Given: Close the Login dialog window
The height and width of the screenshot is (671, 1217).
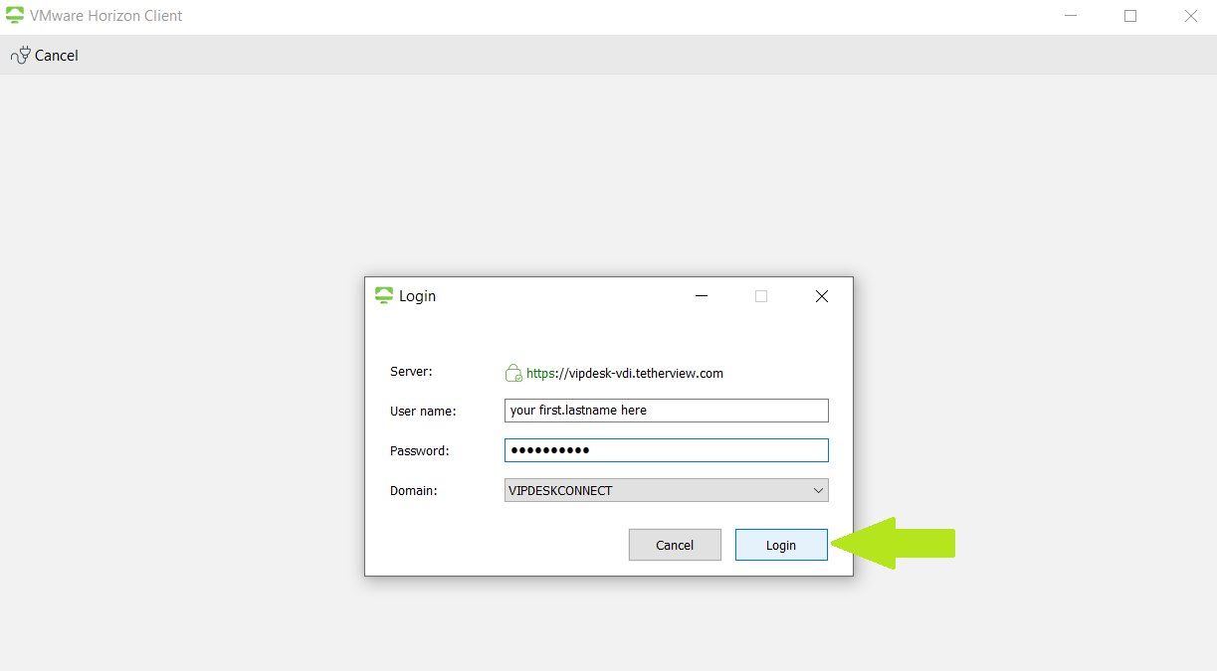Looking at the screenshot, I should coord(822,296).
